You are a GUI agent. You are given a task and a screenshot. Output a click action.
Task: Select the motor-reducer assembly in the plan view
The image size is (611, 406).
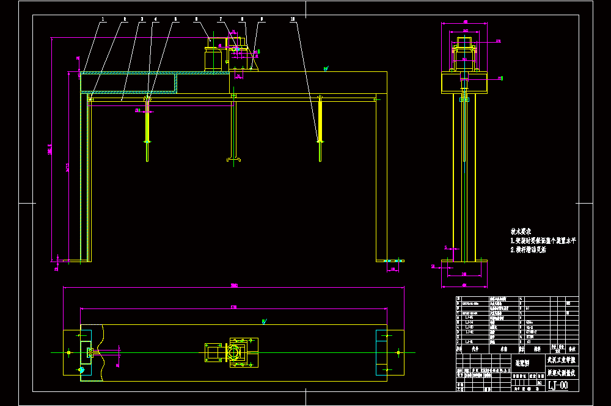(232, 353)
